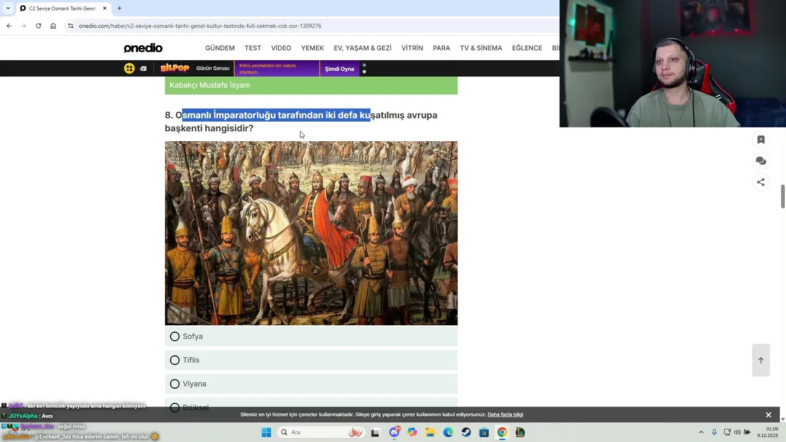Click Google Chrome taskbar icon
The width and height of the screenshot is (786, 442).
[502, 432]
